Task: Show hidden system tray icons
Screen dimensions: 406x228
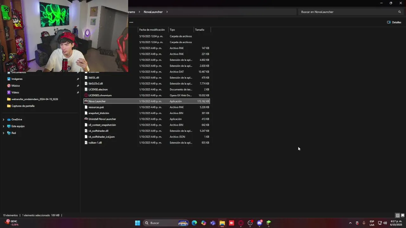Action: [350, 223]
